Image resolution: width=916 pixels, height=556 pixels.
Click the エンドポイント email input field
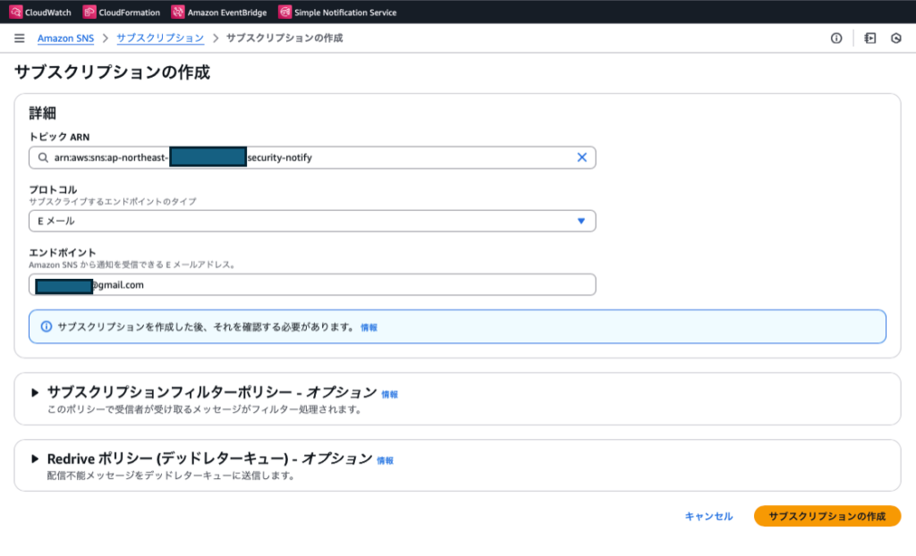click(x=311, y=284)
